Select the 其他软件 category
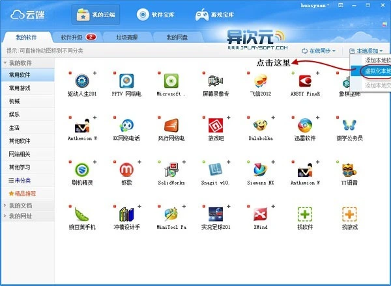This screenshot has width=391, height=286. pos(28,141)
